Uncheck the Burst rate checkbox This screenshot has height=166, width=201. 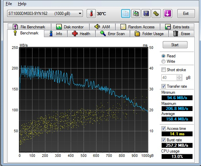coord(163,140)
